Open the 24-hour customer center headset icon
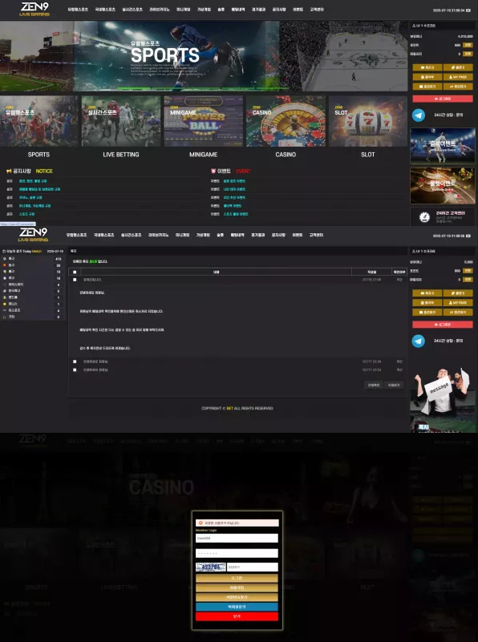 pos(424,216)
